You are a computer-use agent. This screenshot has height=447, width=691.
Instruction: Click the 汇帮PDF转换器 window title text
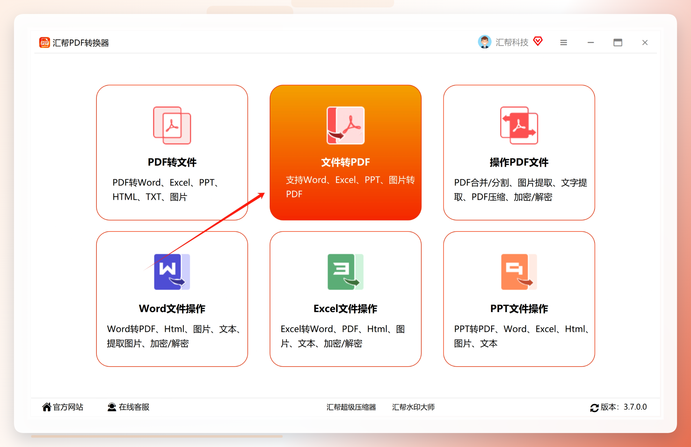pos(81,43)
